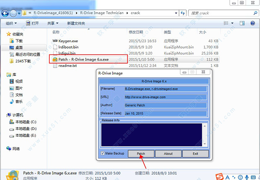This screenshot has height=180, width=260.
Task: Change view with the view mode icon
Action: tap(226, 23)
